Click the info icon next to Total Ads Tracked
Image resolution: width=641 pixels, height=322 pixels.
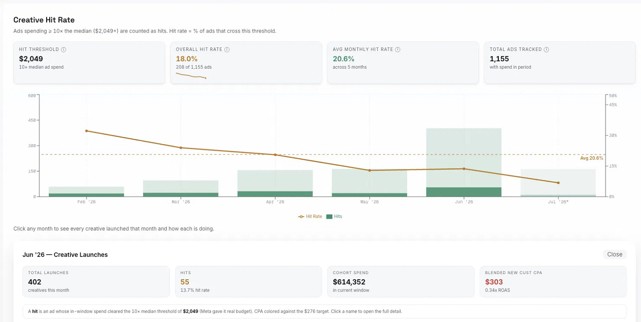pos(546,50)
